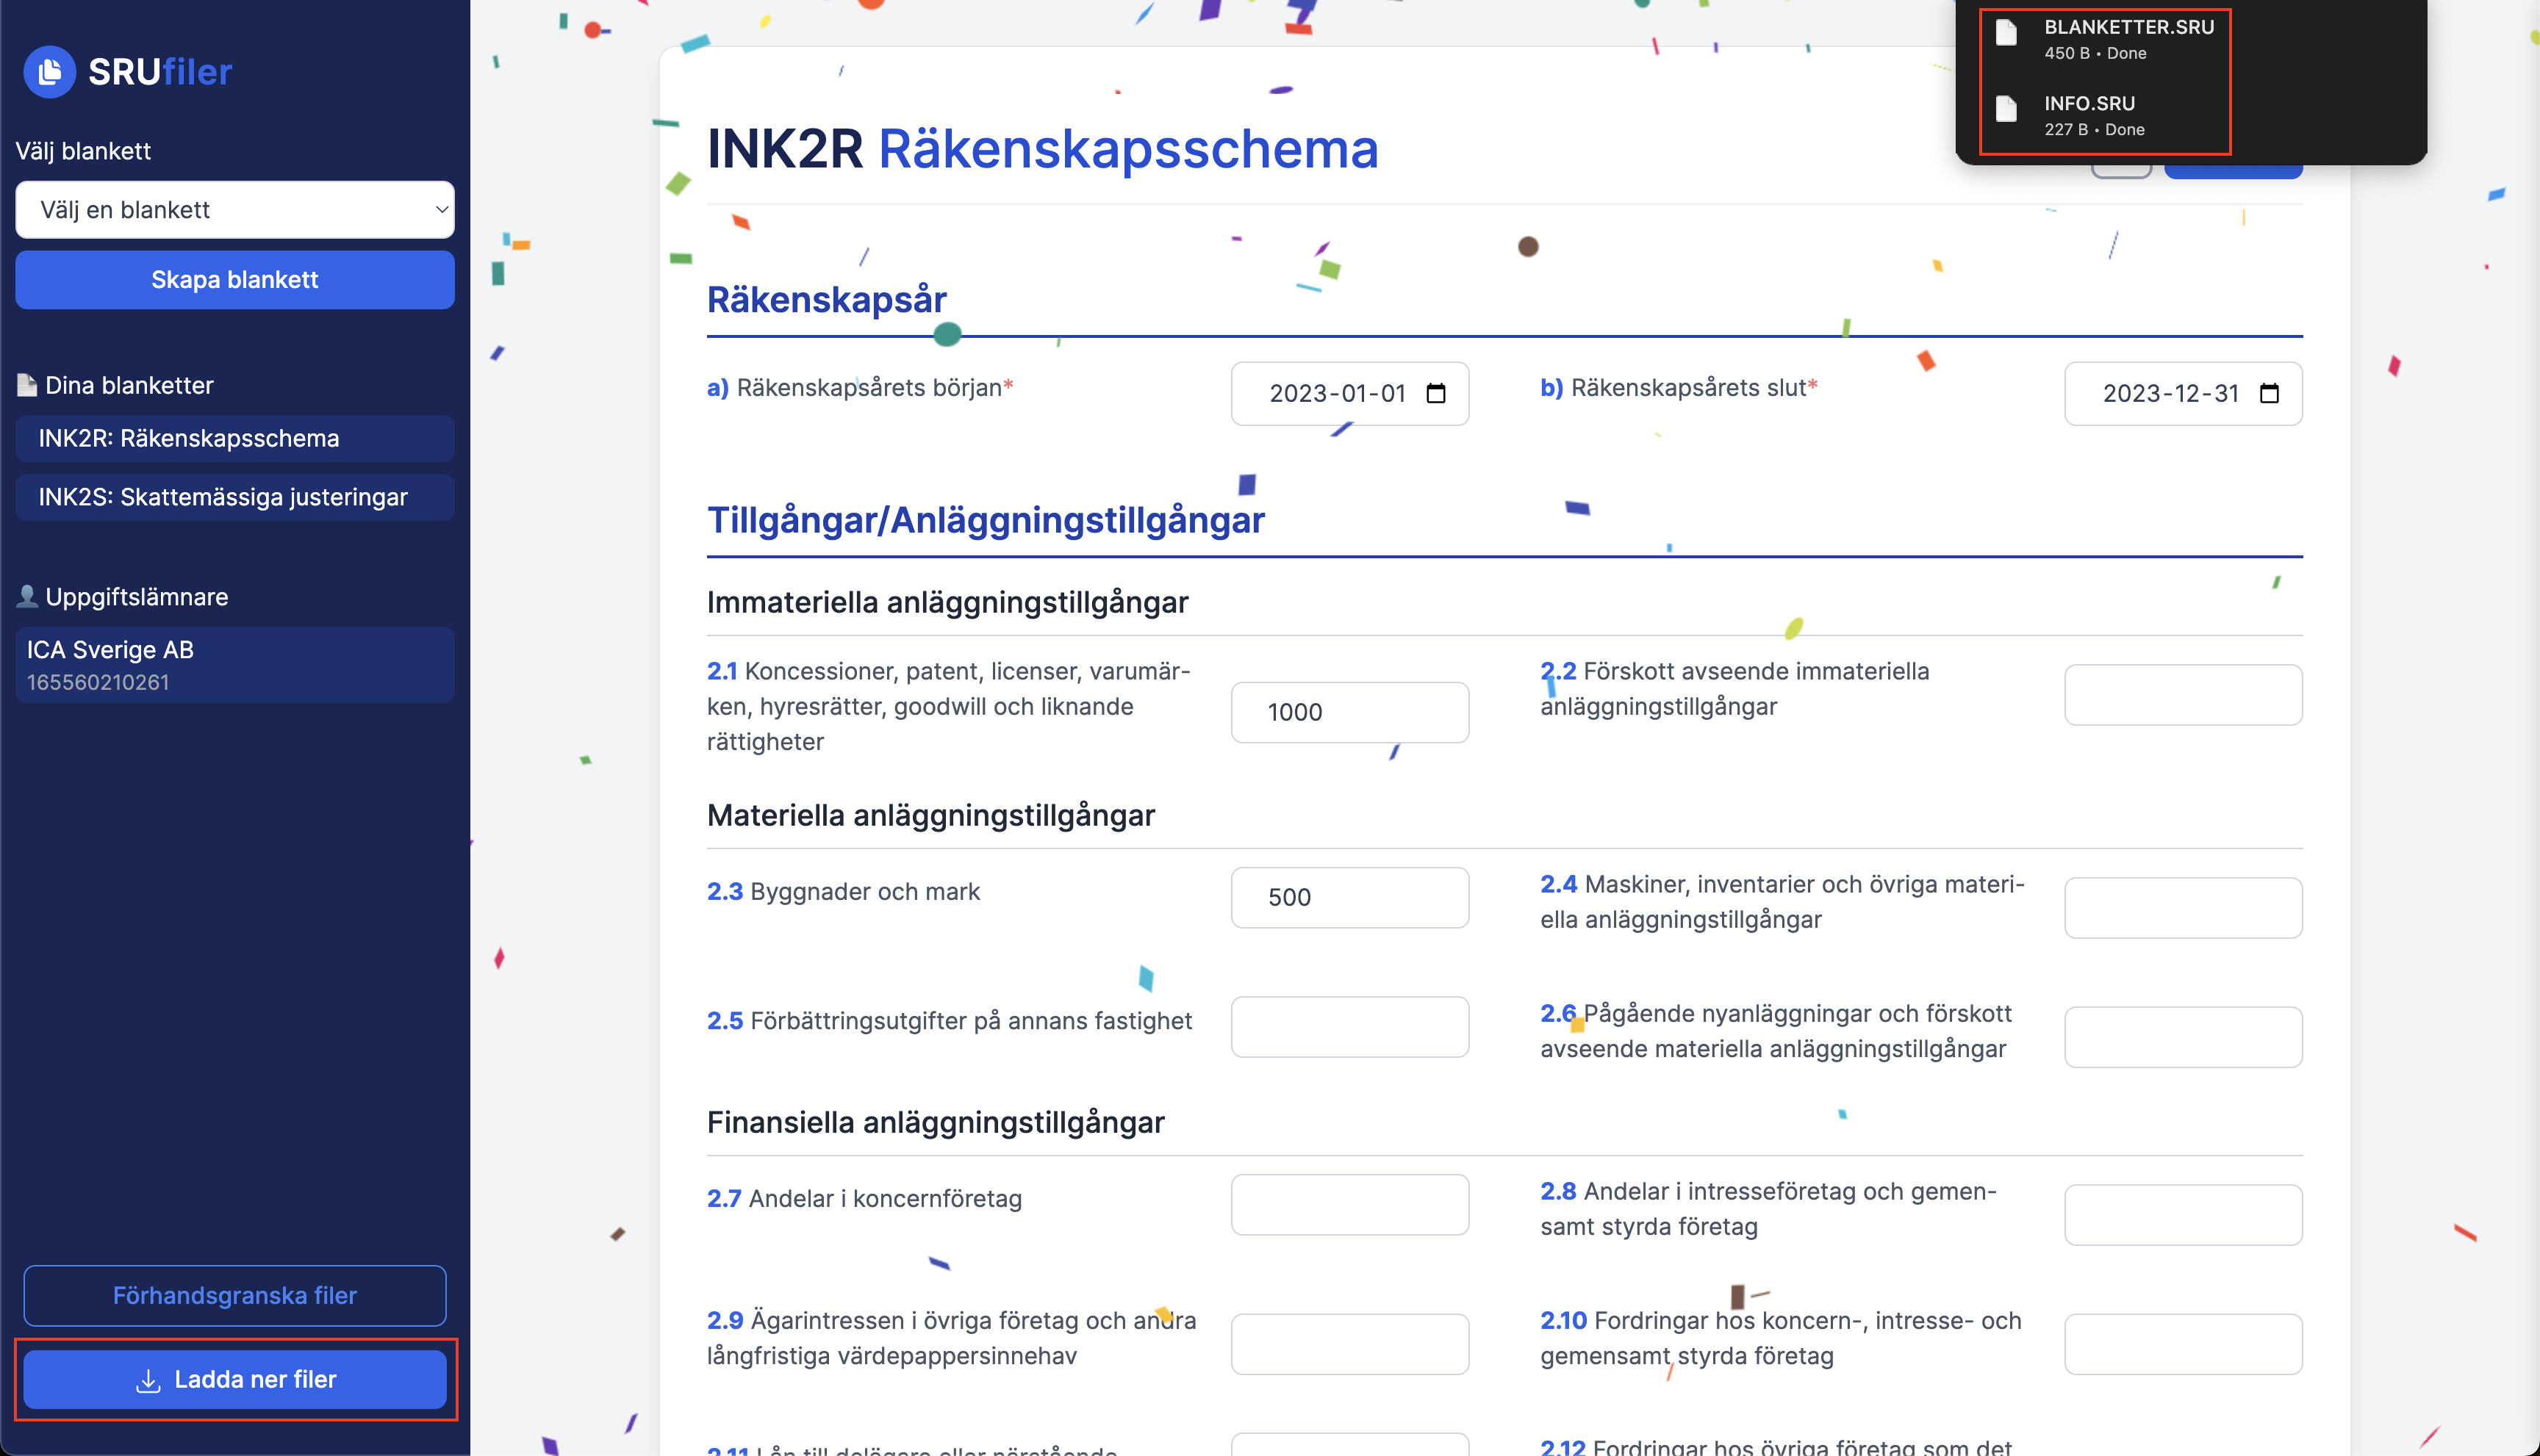This screenshot has width=2540, height=1456.
Task: Expand the Välj en blankett dropdown
Action: coord(235,210)
